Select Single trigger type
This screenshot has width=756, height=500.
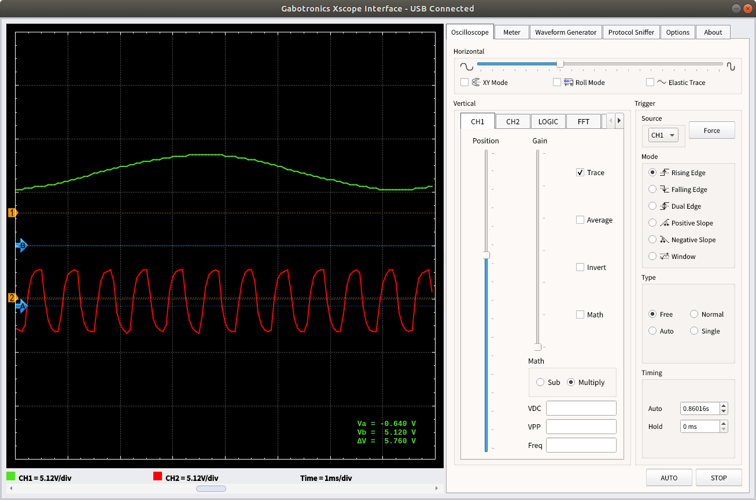pyautogui.click(x=694, y=331)
